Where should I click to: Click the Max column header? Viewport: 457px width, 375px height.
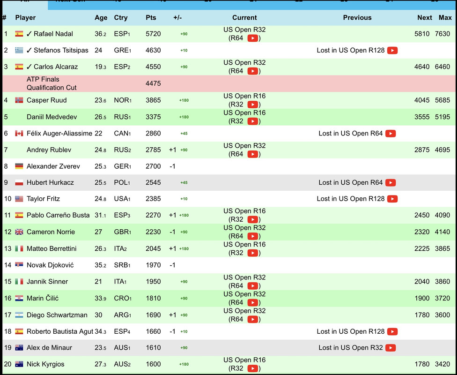(445, 18)
